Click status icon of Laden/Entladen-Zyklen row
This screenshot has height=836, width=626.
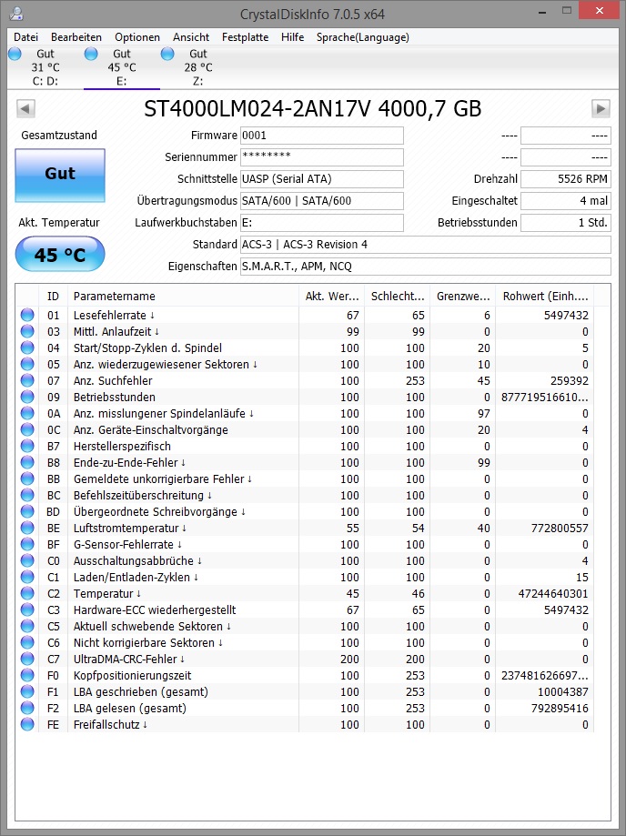pos(27,578)
